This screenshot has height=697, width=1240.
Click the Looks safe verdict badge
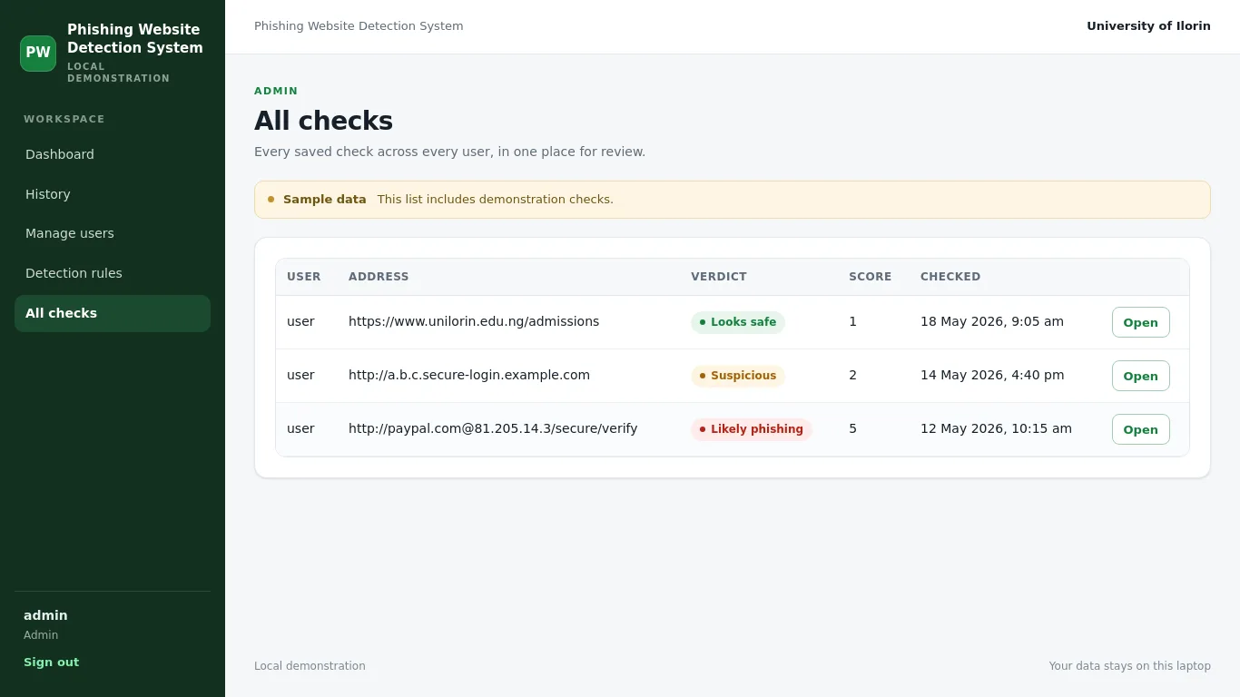point(738,322)
